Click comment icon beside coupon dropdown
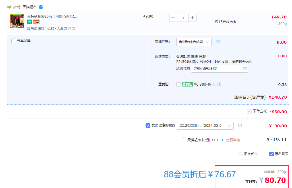Viewport: 292px width, 188px height. click(x=240, y=126)
